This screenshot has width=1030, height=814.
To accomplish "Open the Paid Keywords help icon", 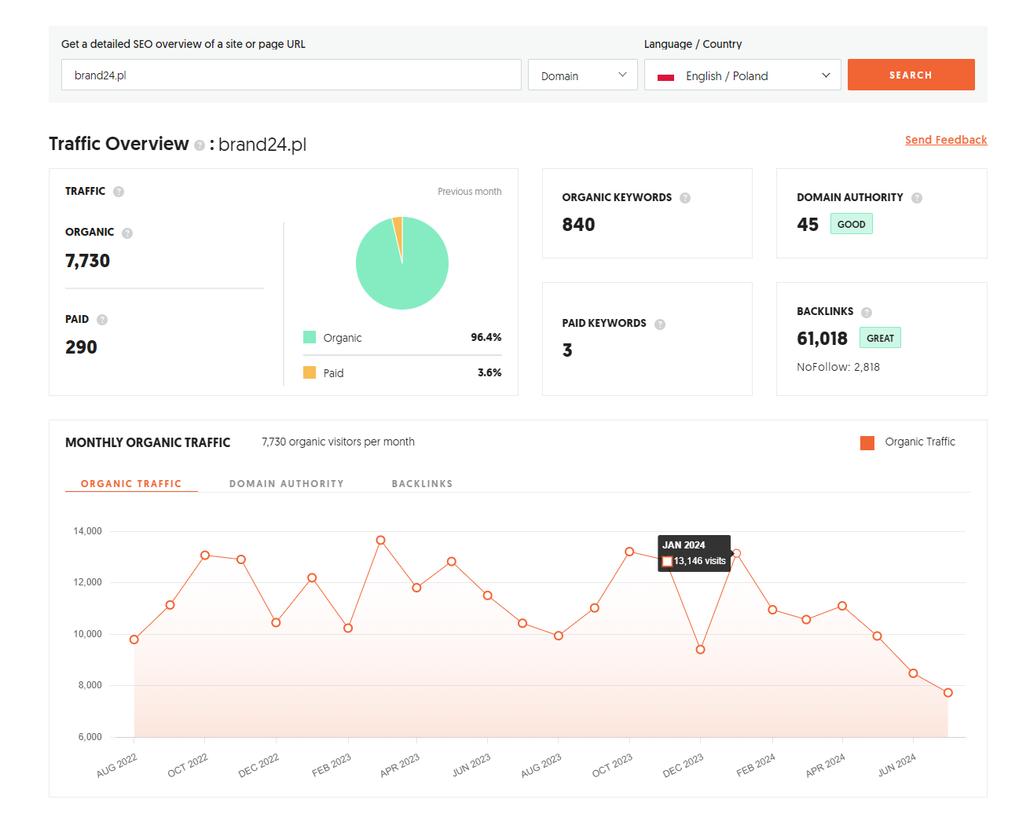I will point(660,323).
